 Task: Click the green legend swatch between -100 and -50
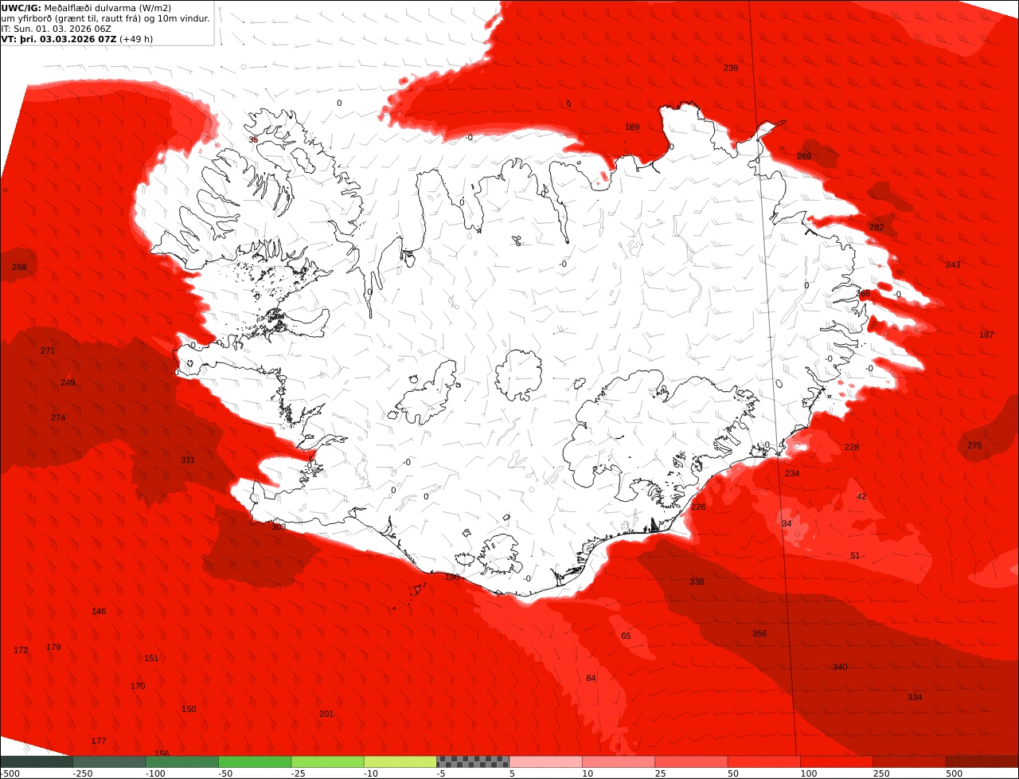coord(182,761)
